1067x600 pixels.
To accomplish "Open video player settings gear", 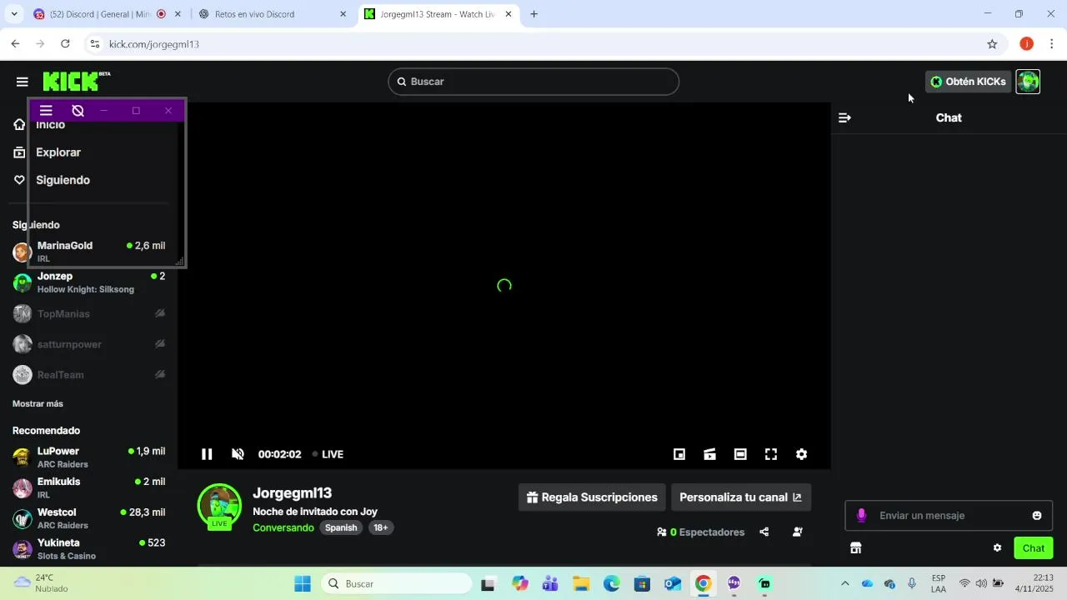I will coord(801,454).
